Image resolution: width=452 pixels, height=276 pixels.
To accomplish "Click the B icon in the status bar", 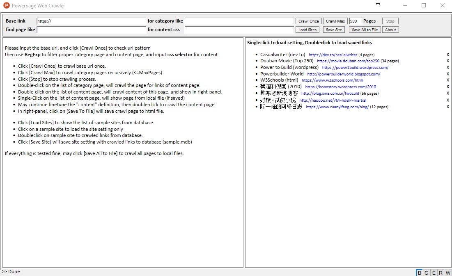I will tap(419, 272).
